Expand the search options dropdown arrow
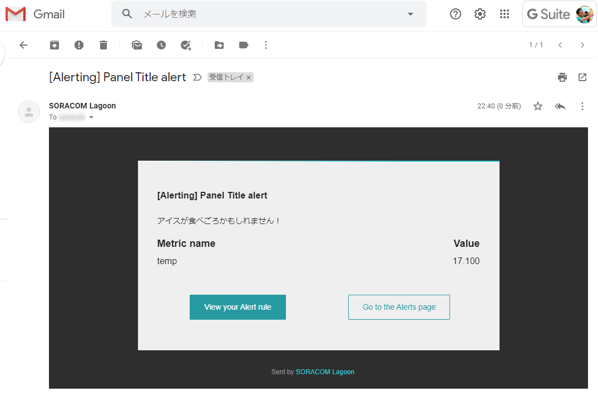Screen dimensions: 598x402 point(411,14)
